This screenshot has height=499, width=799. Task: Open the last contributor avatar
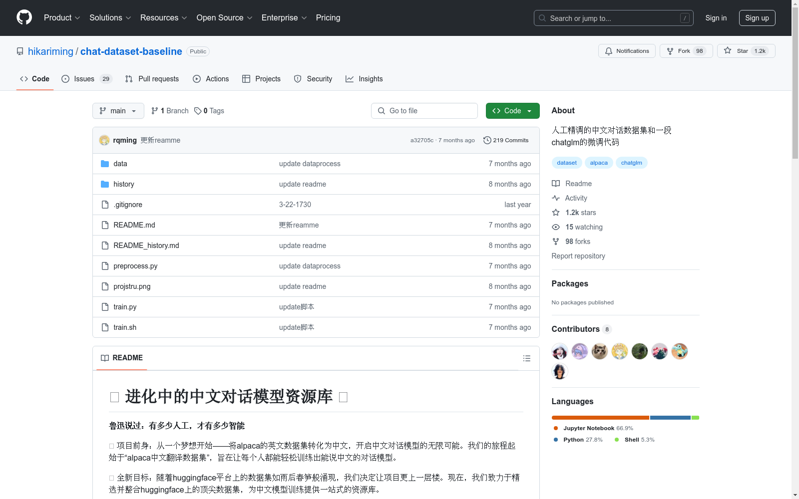(x=560, y=371)
